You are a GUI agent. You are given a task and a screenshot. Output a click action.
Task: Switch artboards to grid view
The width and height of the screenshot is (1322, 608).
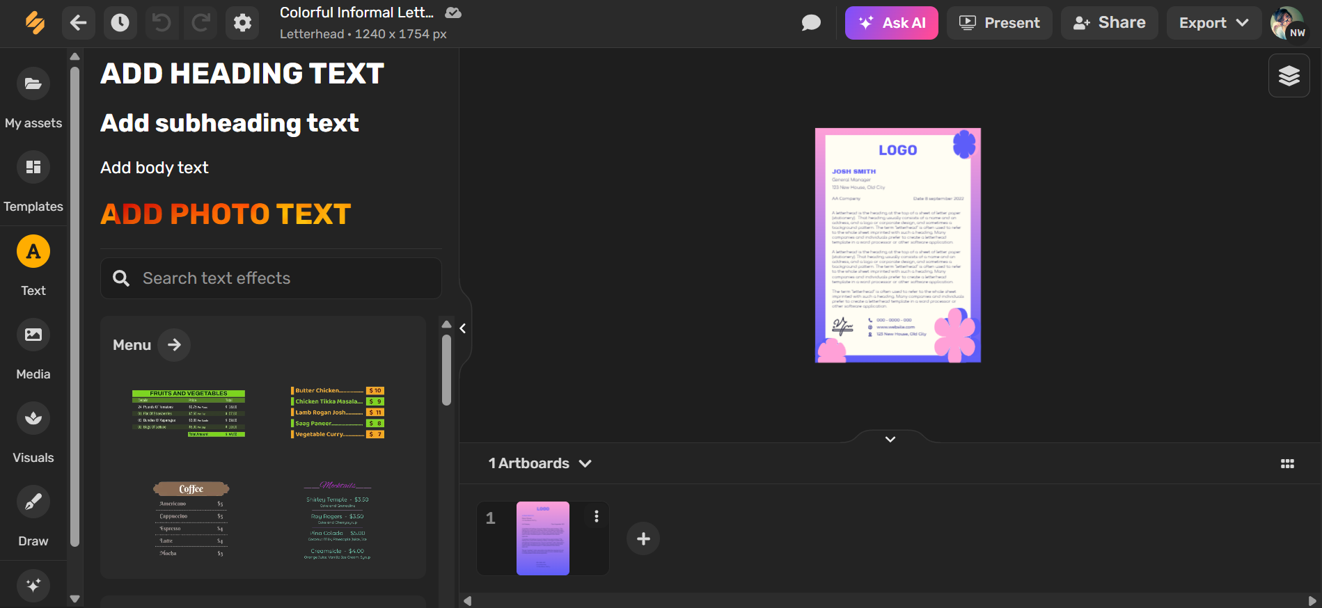click(x=1288, y=464)
